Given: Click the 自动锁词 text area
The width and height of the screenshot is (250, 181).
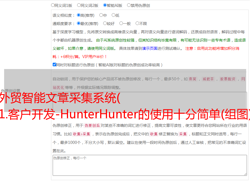Looking at the screenshot, I should coord(150,102).
